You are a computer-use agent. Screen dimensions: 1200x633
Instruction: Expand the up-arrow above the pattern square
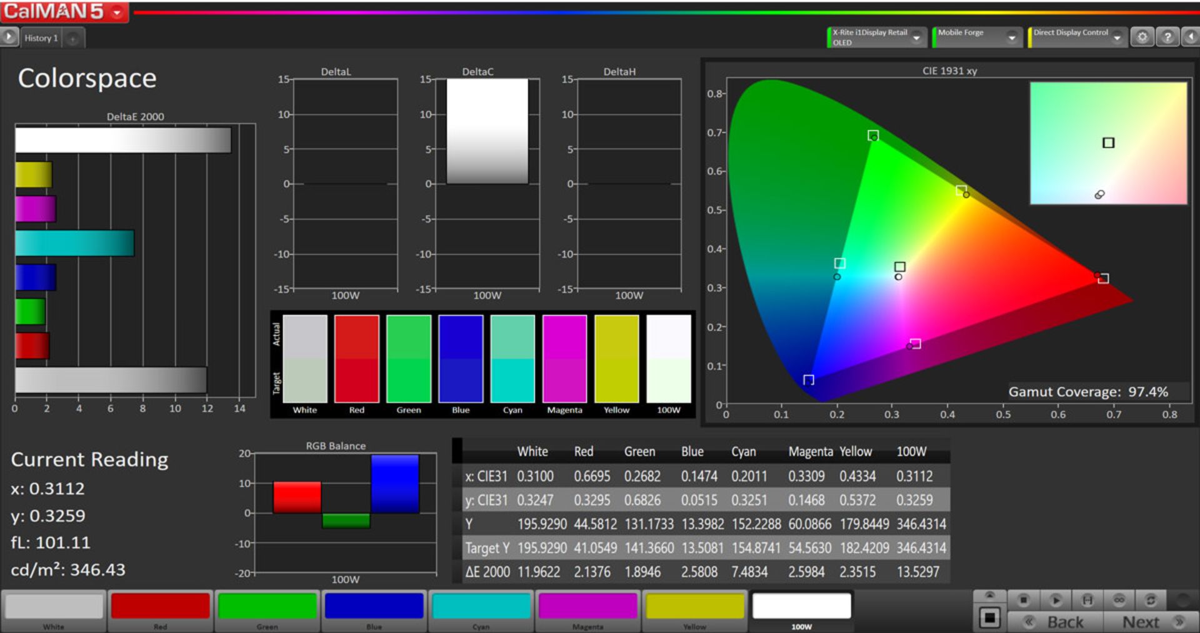[989, 596]
